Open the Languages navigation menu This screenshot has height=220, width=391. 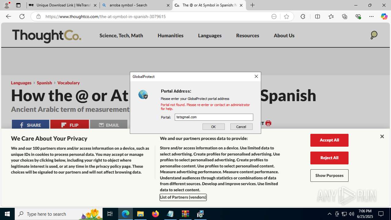tap(210, 35)
